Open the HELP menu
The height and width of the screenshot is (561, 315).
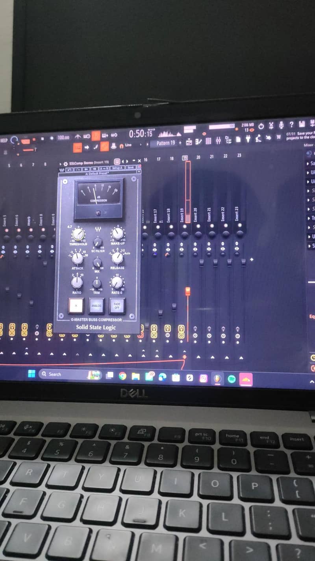coord(4,140)
